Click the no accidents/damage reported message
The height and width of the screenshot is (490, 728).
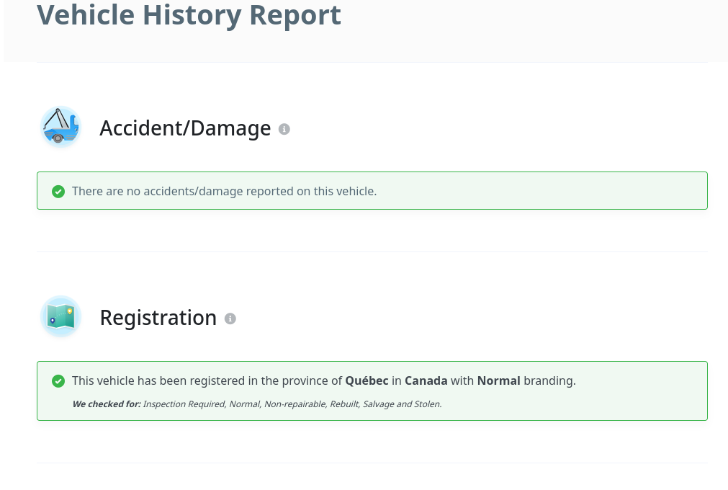coord(224,192)
